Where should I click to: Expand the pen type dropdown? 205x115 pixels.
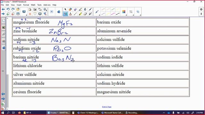(99, 15)
